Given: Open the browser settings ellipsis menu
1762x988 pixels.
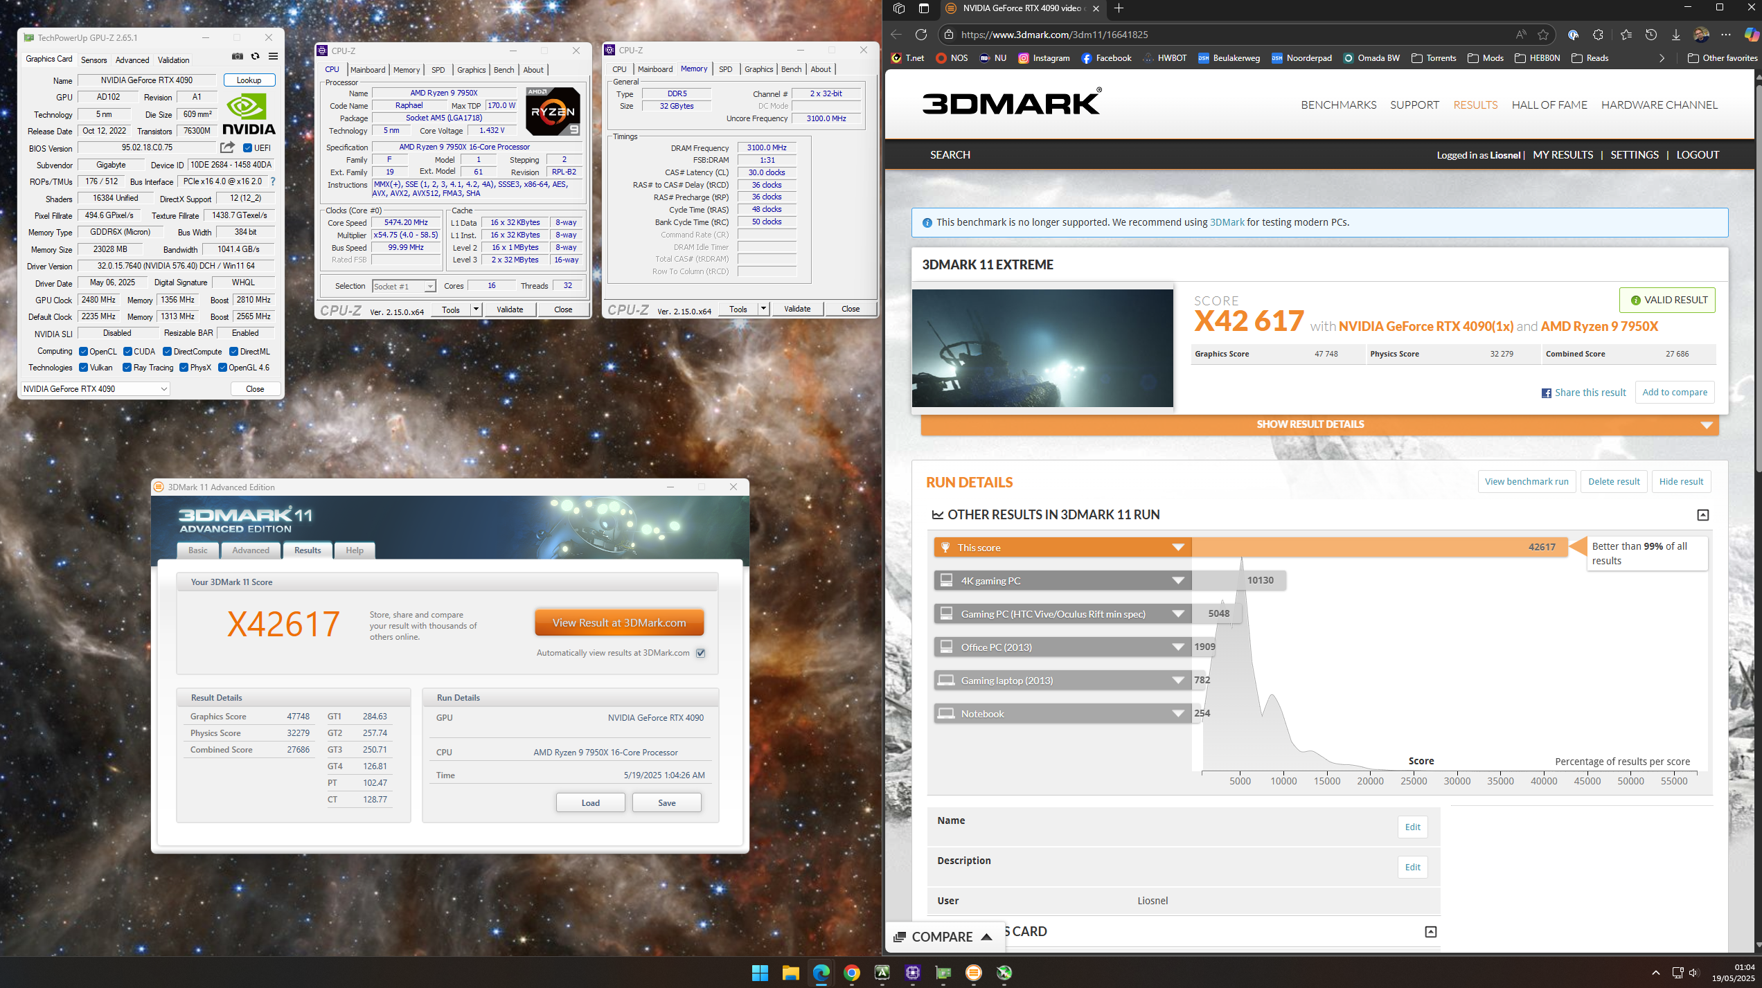Looking at the screenshot, I should pos(1726,35).
